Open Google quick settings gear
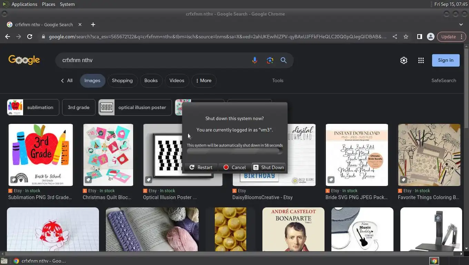This screenshot has height=265, width=469. click(404, 60)
